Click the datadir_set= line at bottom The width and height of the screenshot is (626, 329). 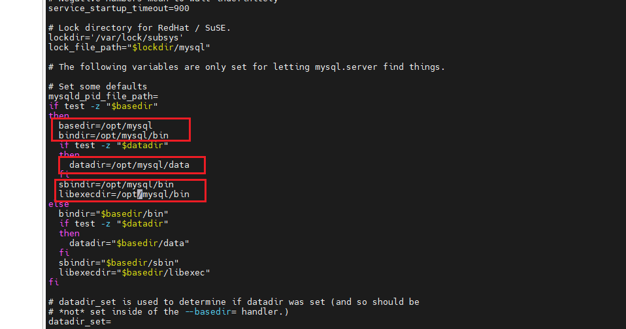(x=80, y=321)
